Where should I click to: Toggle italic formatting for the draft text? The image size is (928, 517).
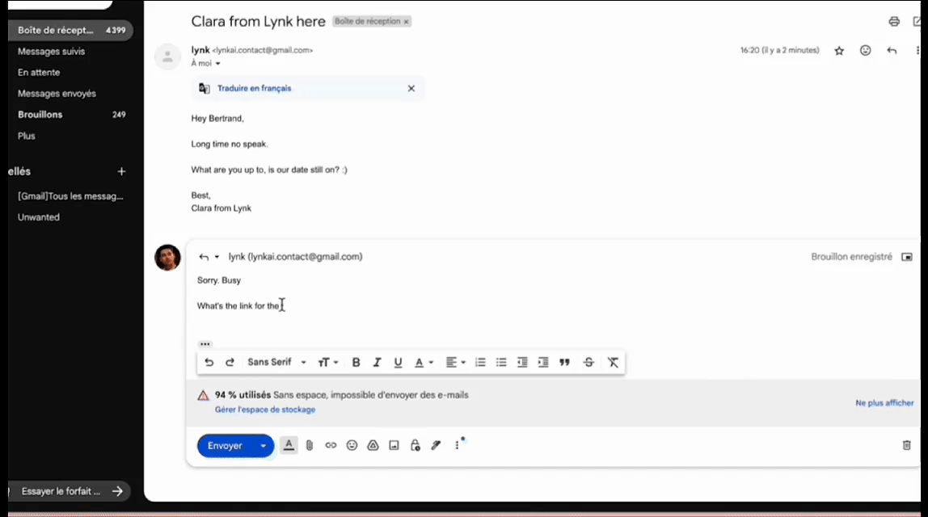pyautogui.click(x=377, y=362)
